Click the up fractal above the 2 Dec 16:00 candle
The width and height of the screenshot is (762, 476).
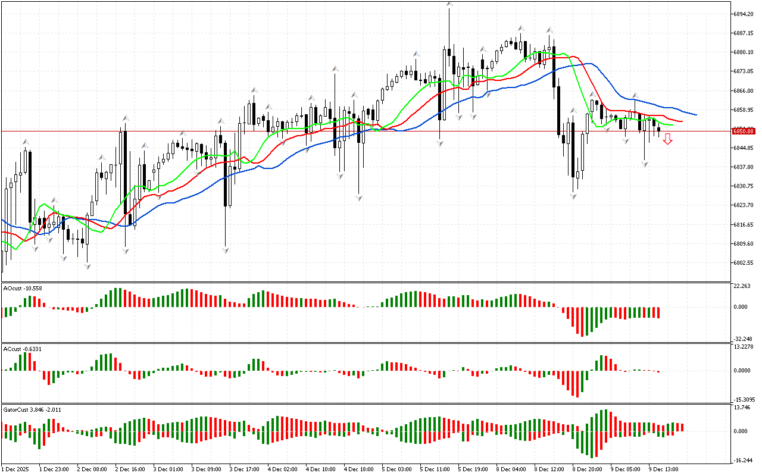tap(126, 118)
